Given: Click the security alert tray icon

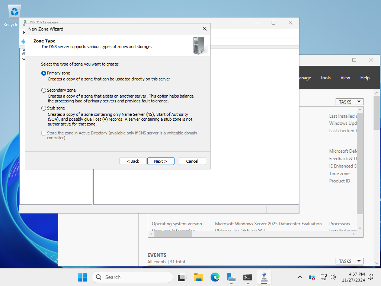Looking at the screenshot, I should (x=312, y=277).
